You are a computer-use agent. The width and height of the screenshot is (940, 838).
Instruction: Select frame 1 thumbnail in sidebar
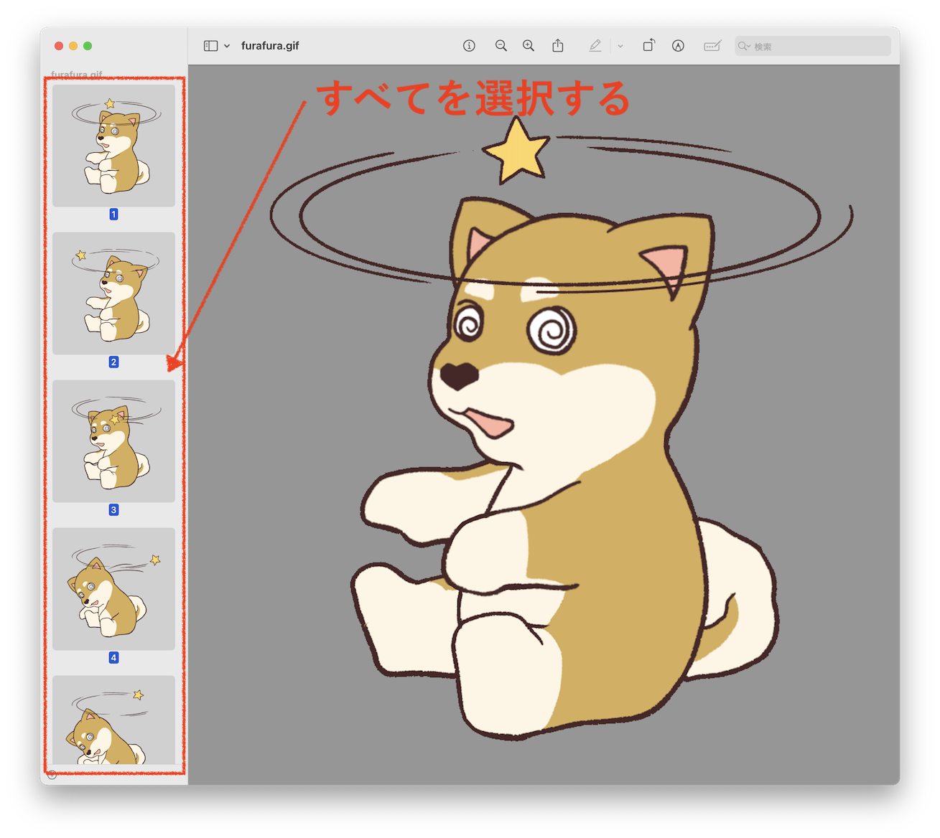(113, 146)
